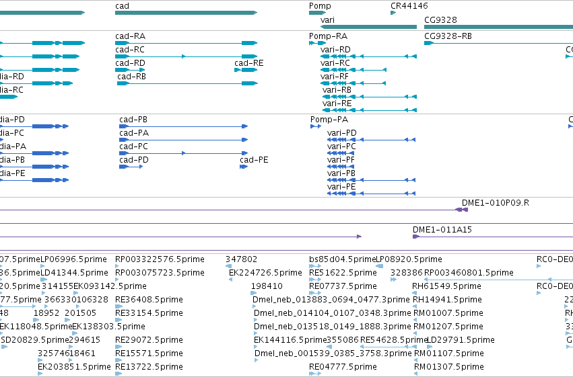Select the vari-RC transcript label

(x=335, y=63)
